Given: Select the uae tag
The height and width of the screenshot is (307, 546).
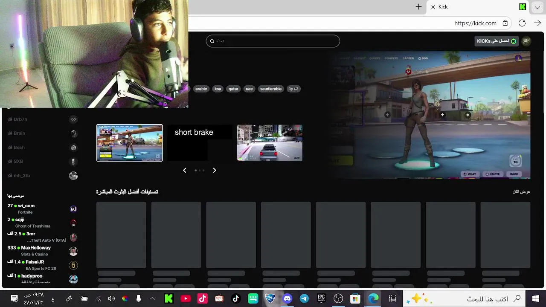Looking at the screenshot, I should coord(249,89).
